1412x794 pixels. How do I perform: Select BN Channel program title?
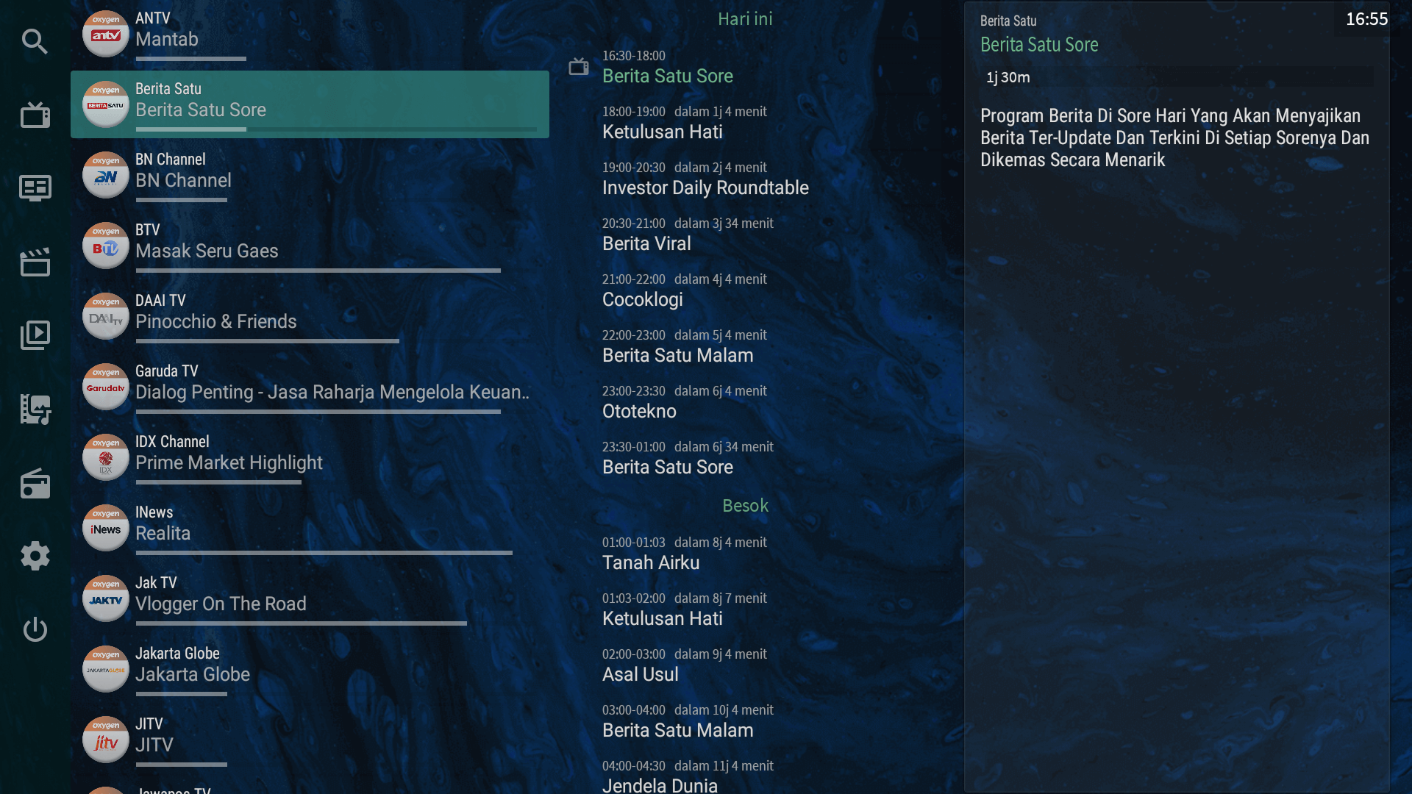(x=183, y=180)
